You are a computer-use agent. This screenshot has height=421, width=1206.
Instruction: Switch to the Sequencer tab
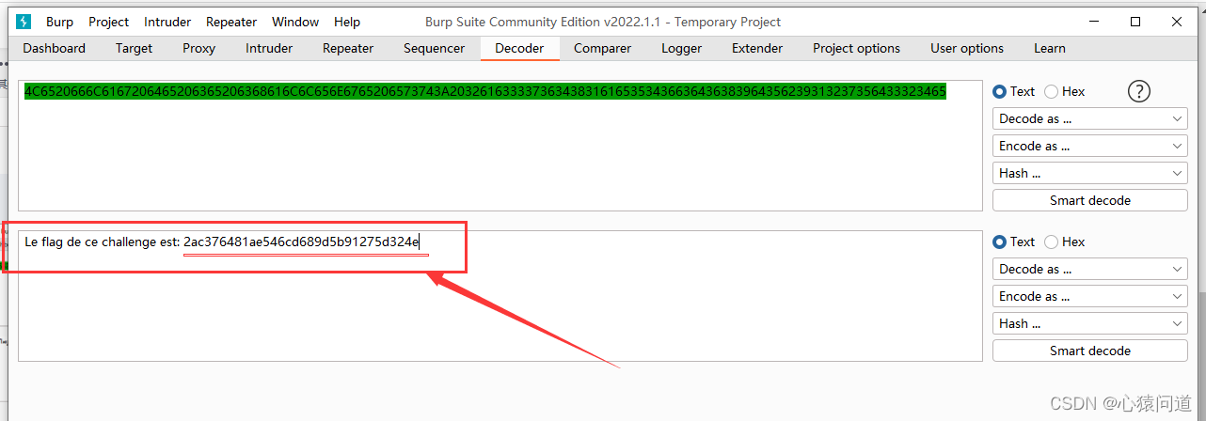point(435,48)
